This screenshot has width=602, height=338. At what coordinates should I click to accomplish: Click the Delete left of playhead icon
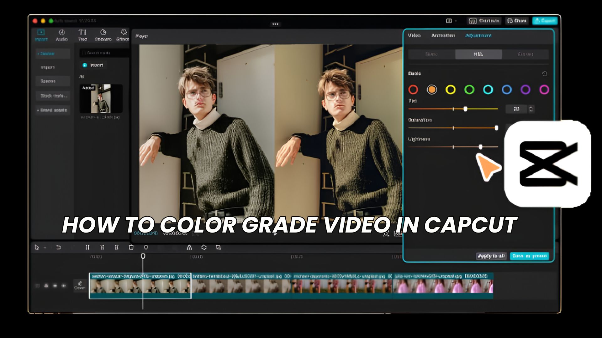pos(102,248)
